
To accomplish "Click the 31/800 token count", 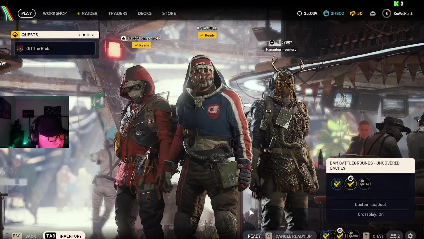I will click(x=337, y=13).
